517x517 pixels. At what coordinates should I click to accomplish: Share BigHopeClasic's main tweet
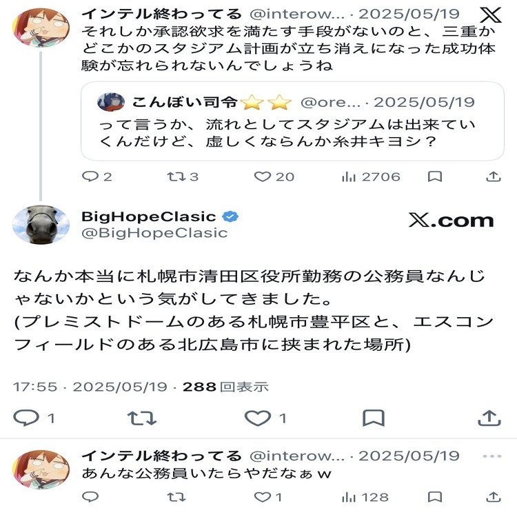(489, 418)
